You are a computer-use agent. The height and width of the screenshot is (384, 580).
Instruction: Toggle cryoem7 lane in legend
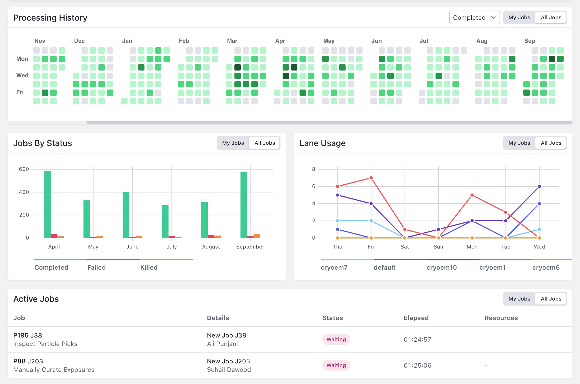334,267
